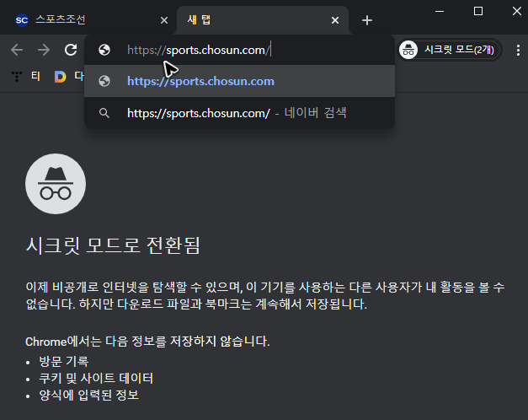Click the SC favicon on first tab

pyautogui.click(x=22, y=20)
